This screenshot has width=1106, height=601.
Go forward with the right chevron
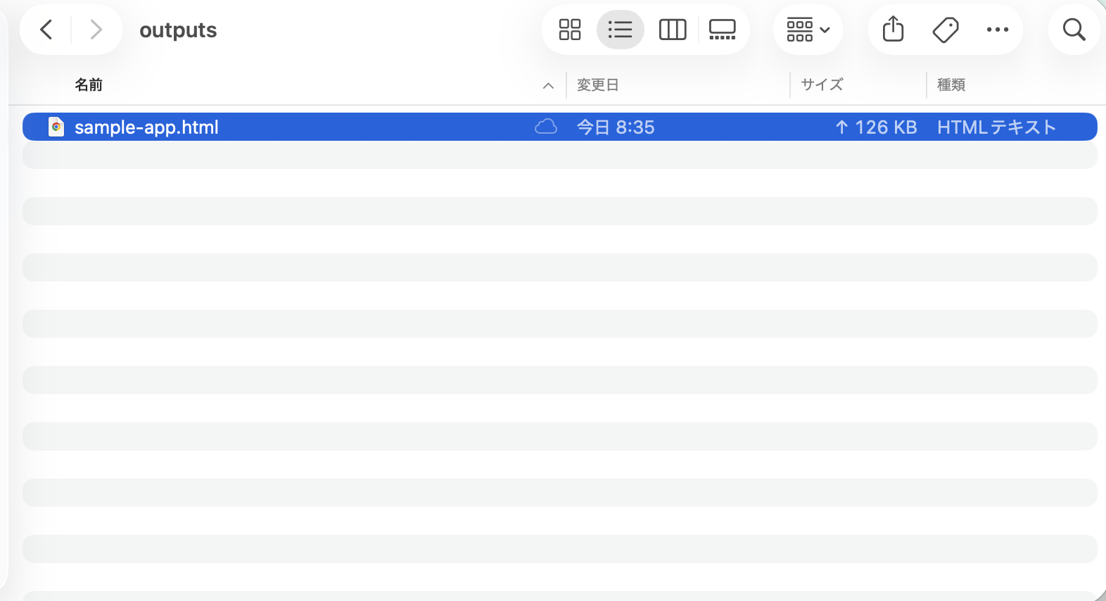pos(96,30)
